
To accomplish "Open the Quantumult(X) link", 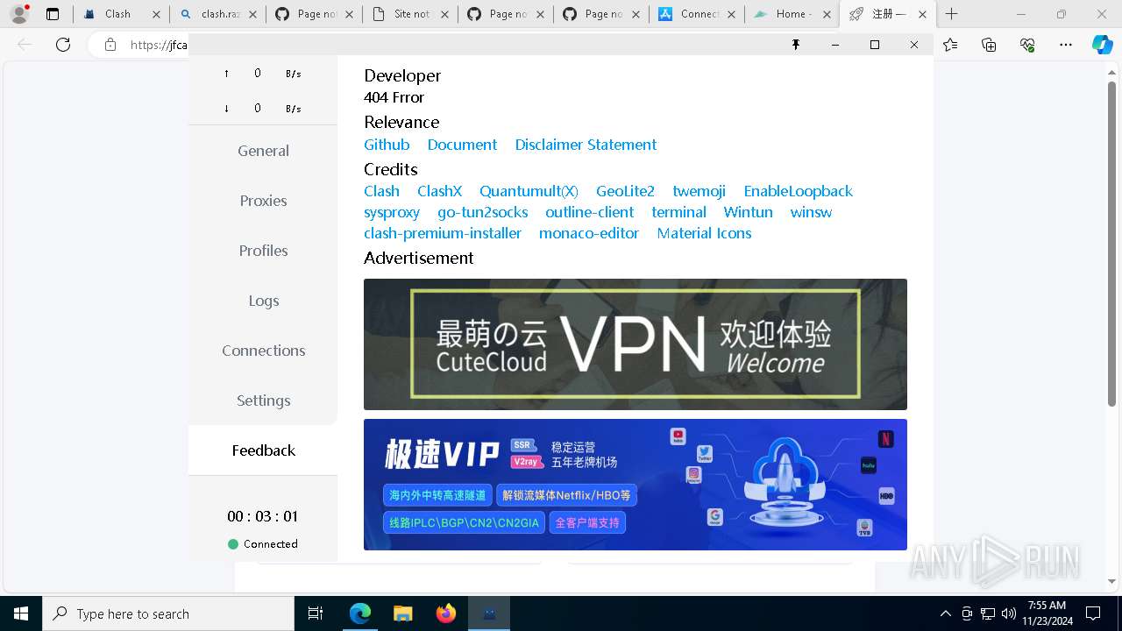I will pyautogui.click(x=529, y=191).
